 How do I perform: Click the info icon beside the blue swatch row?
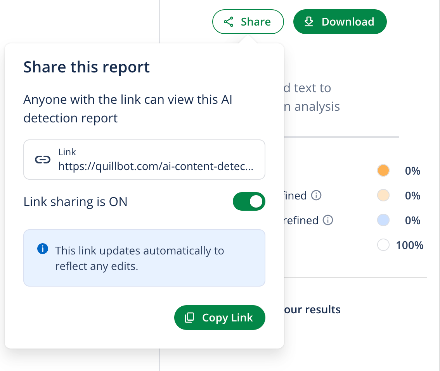pyautogui.click(x=328, y=220)
